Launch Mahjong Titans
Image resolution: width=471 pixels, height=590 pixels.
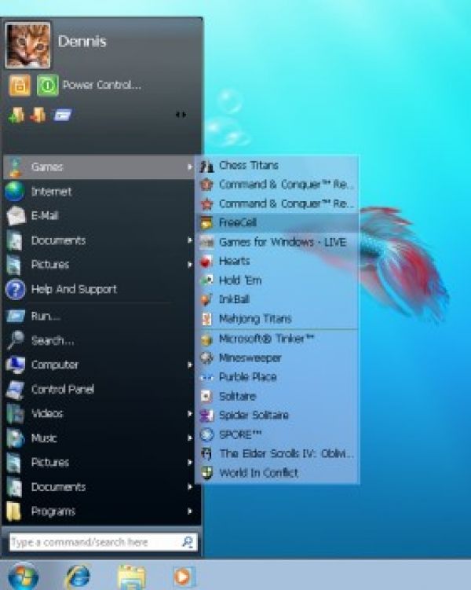pos(277,319)
